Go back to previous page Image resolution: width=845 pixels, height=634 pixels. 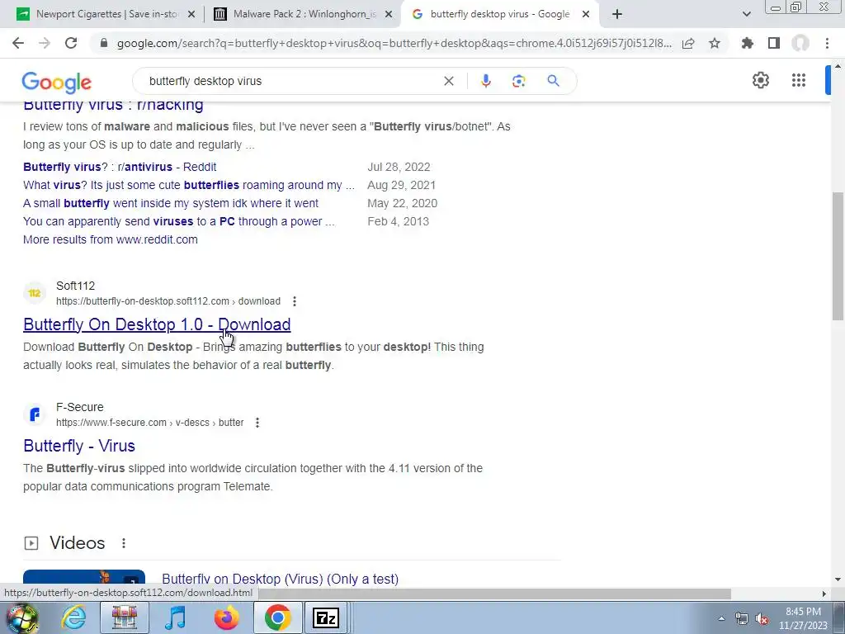(18, 43)
